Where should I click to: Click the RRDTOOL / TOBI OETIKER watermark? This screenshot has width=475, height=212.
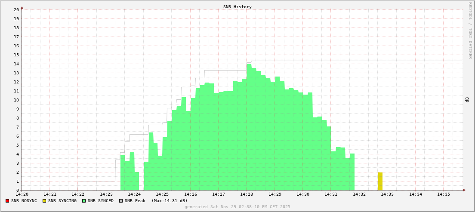[470, 30]
